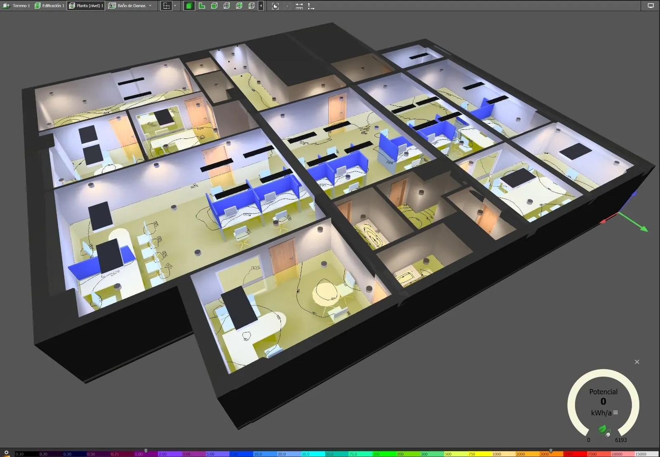Toggle the monitor display icon at top right
Screen dimensions: 660x457
pyautogui.click(x=651, y=6)
